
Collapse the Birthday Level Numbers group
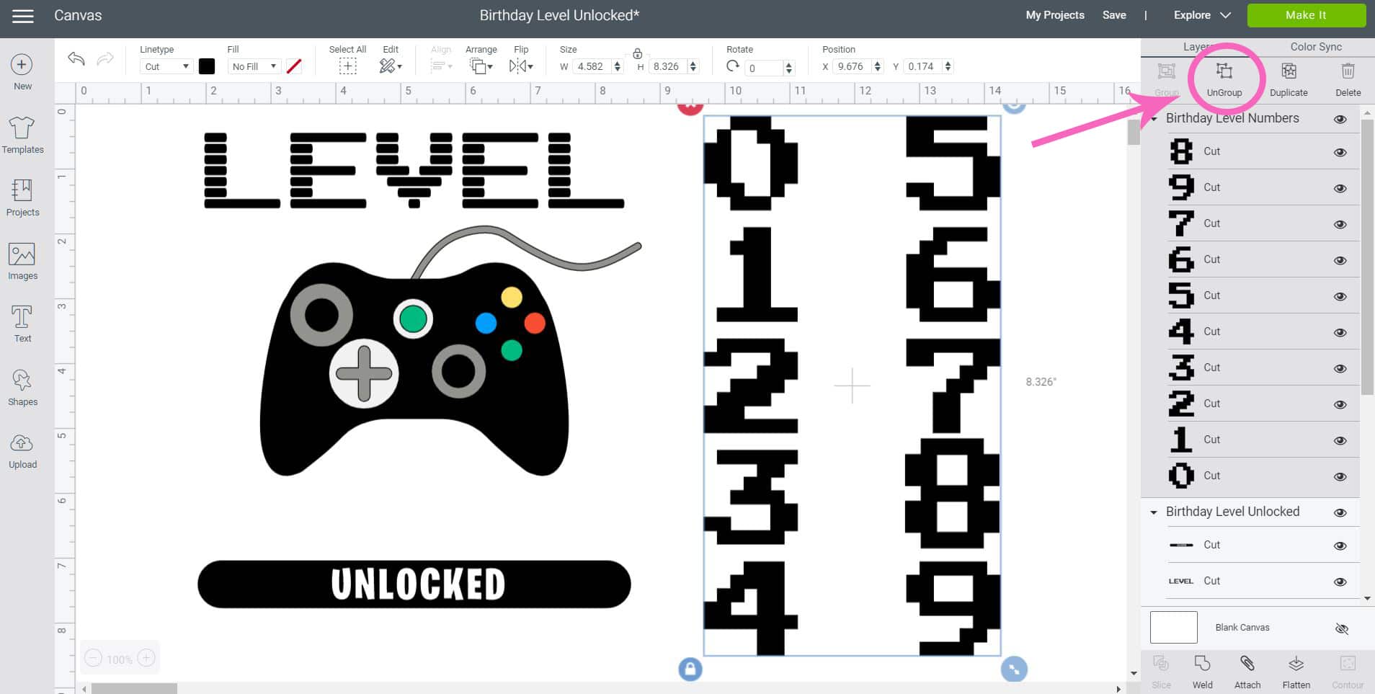[1154, 119]
